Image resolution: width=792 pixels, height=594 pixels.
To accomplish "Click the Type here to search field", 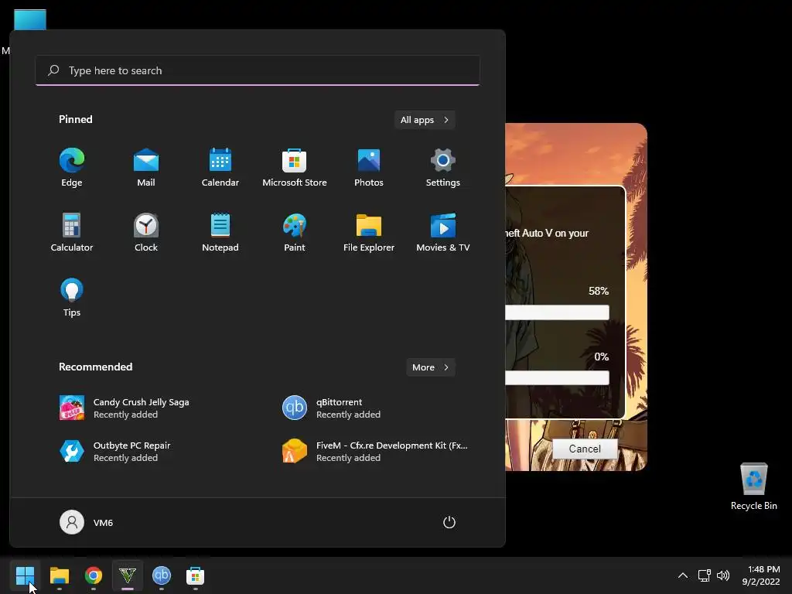I will tap(258, 70).
